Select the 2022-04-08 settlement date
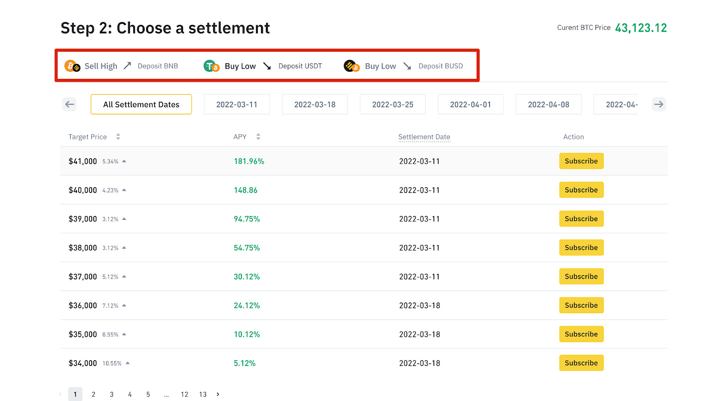This screenshot has width=726, height=401. click(x=548, y=104)
